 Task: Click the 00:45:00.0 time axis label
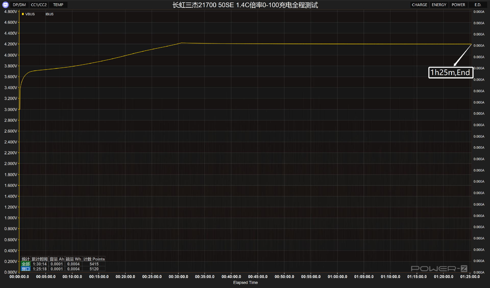pyautogui.click(x=258, y=277)
